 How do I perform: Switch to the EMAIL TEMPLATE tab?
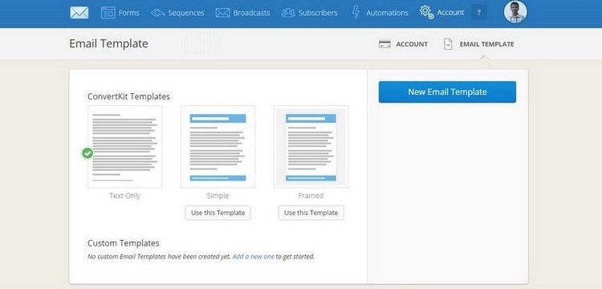click(x=478, y=44)
